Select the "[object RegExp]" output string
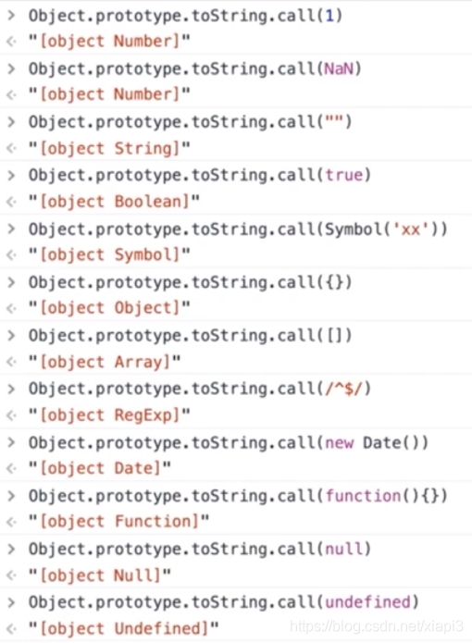The image size is (472, 643). click(x=109, y=415)
